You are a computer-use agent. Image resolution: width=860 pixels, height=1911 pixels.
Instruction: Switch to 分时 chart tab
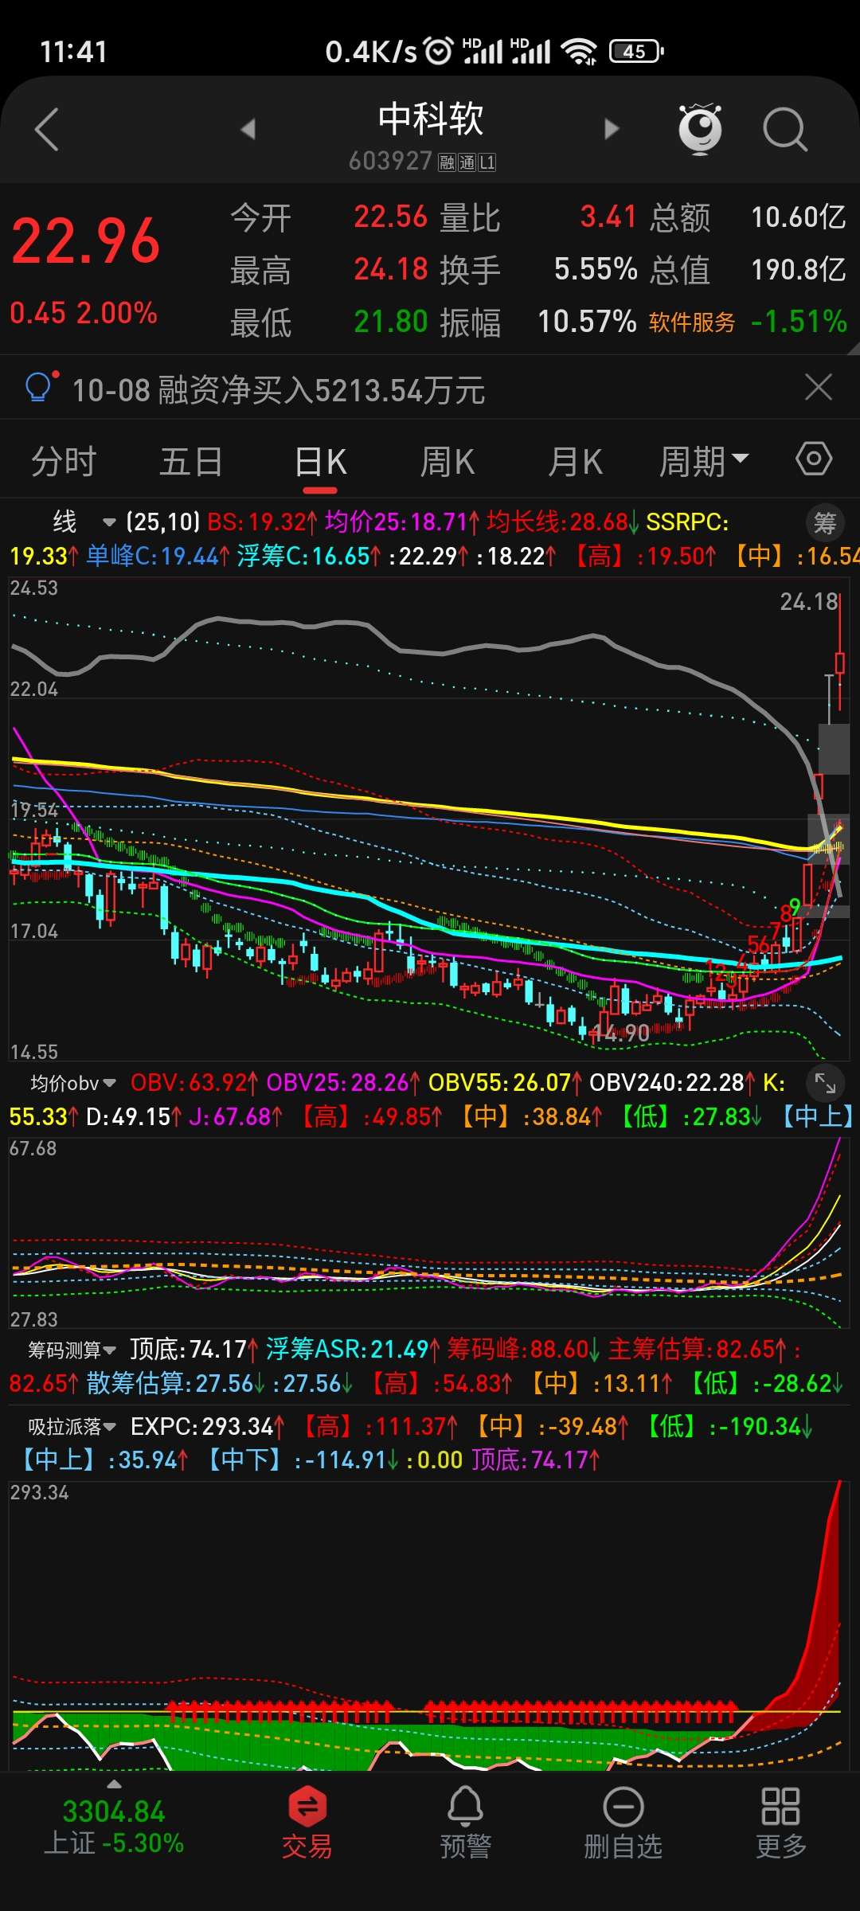click(64, 462)
